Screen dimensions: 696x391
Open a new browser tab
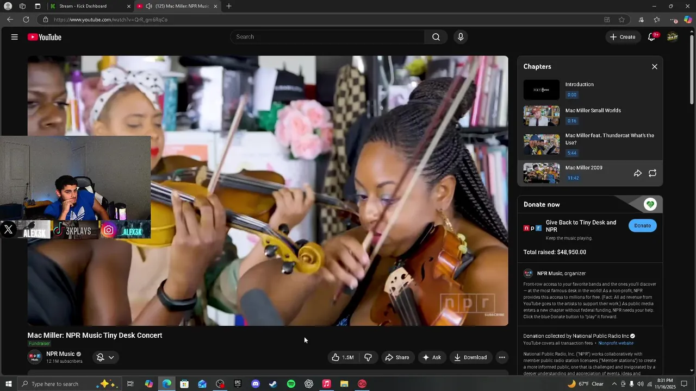click(x=229, y=6)
